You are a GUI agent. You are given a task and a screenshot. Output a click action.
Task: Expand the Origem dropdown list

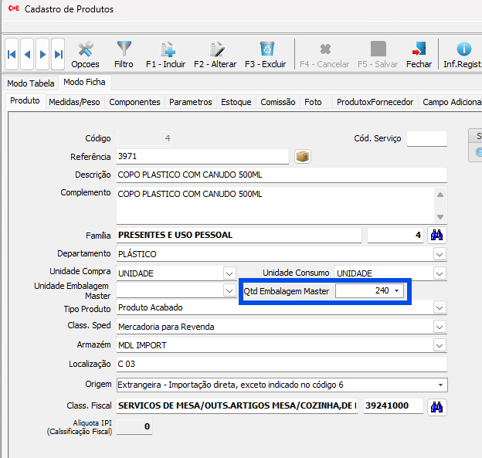[x=440, y=385]
